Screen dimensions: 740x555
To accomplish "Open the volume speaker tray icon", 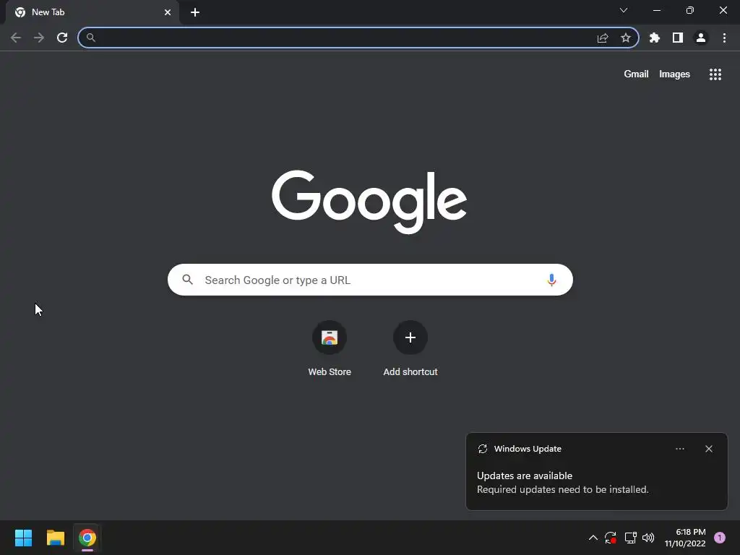I will click(x=648, y=538).
